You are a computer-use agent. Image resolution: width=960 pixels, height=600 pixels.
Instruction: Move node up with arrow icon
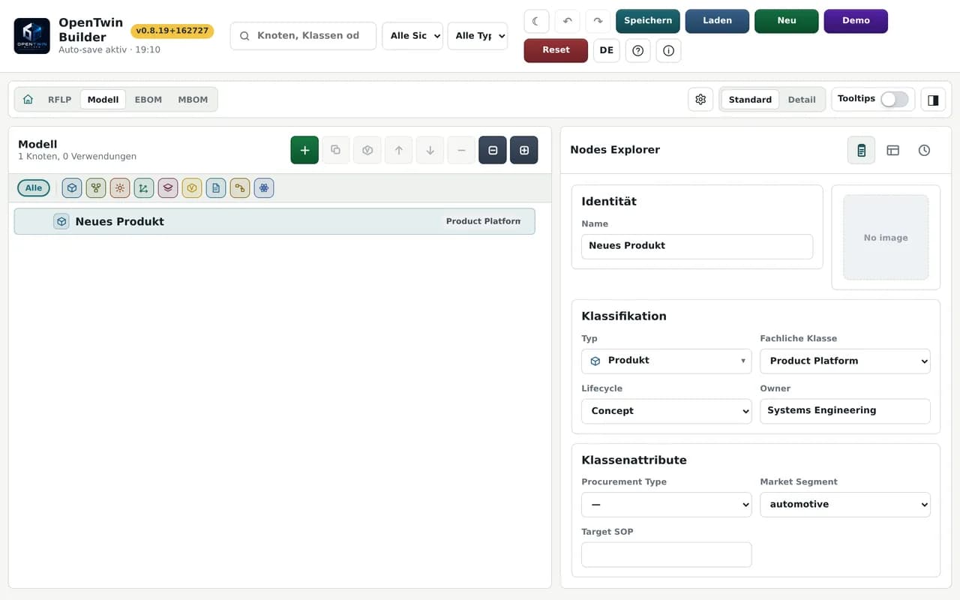click(399, 150)
